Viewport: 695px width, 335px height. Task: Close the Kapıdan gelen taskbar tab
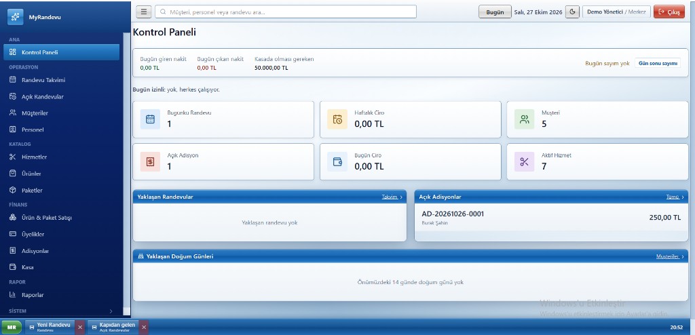coord(144,327)
